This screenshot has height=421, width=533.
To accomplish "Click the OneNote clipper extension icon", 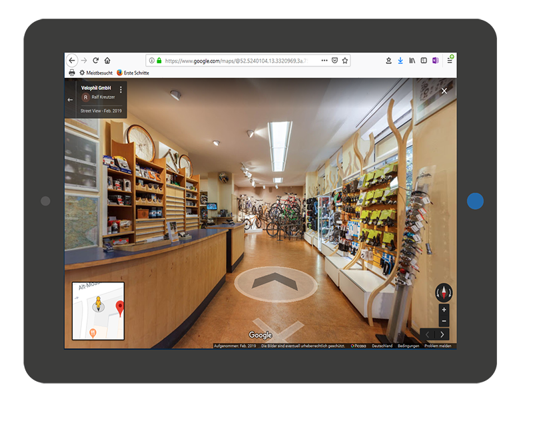I will (x=436, y=61).
